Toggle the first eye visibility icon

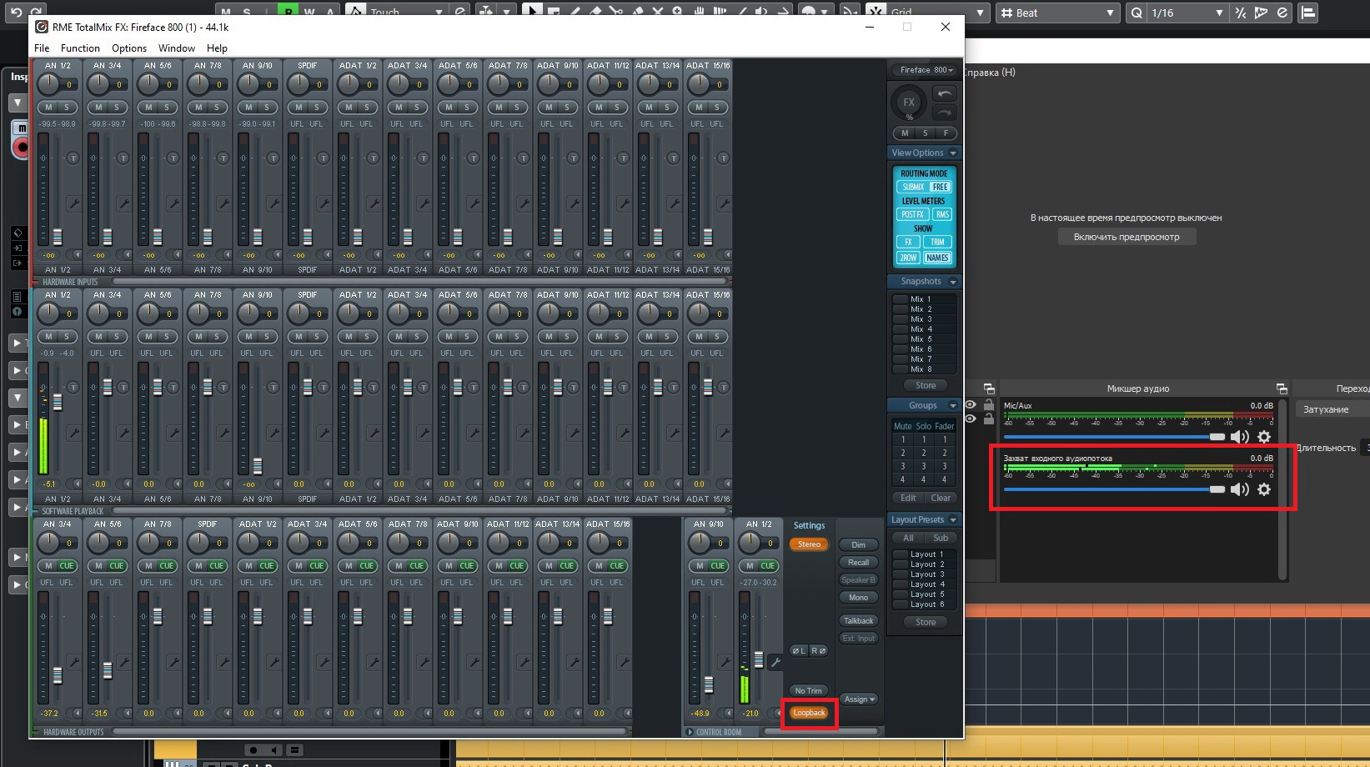pyautogui.click(x=971, y=405)
